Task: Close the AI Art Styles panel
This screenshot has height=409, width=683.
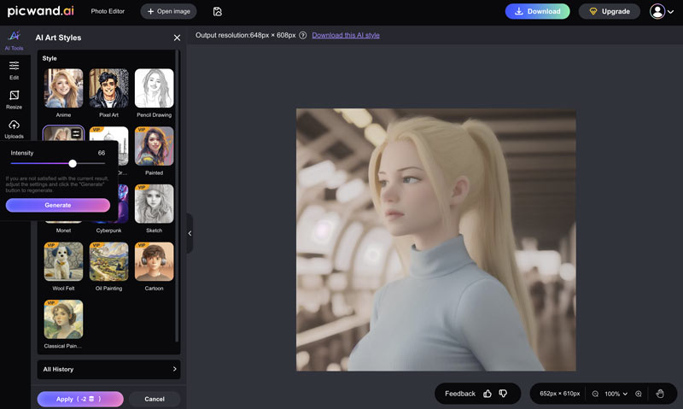Action: point(177,38)
